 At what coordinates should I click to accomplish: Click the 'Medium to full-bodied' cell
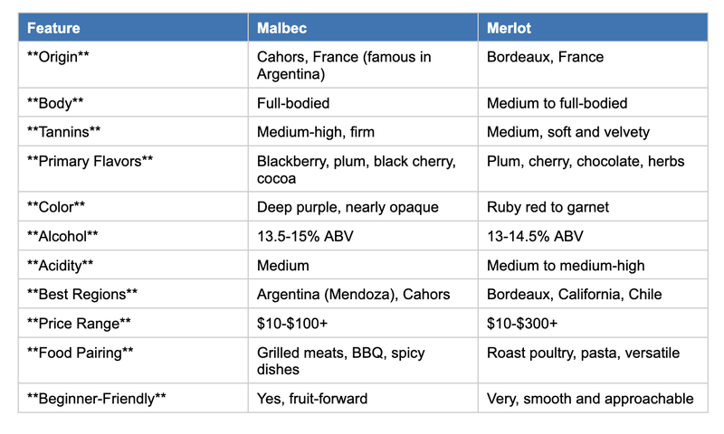coord(592,103)
